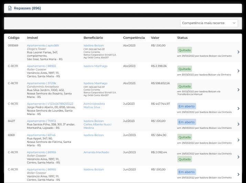Image resolution: width=246 pixels, height=183 pixels.
Task: Open Amanda Machado beneficiary link
Action: (96, 152)
